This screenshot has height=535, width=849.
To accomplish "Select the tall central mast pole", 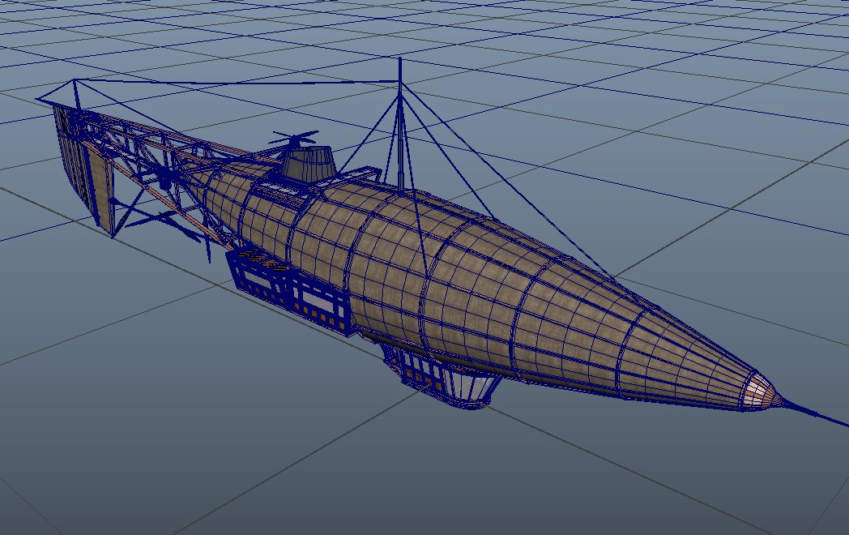I will point(400,125).
